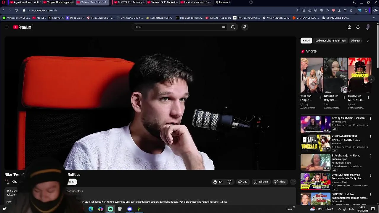Open Discord from the taskbar
The width and height of the screenshot is (379, 213).
click(129, 209)
